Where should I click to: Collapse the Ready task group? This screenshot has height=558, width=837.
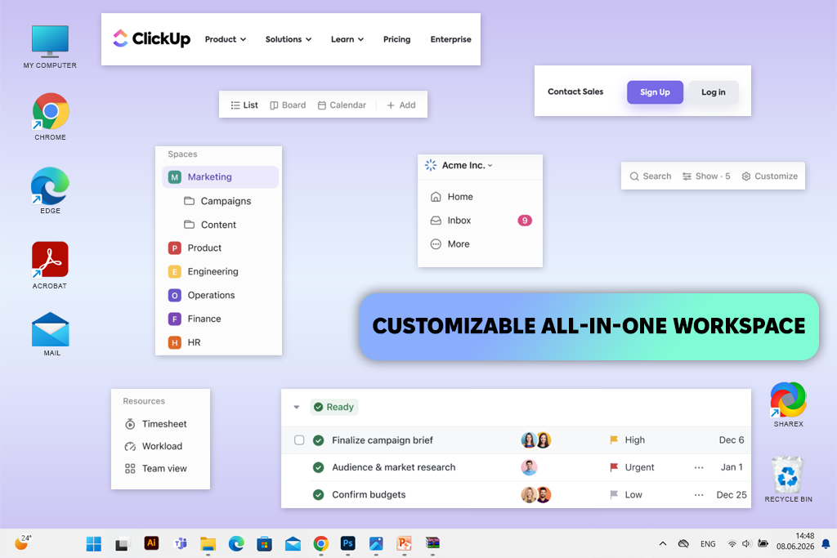pos(296,408)
